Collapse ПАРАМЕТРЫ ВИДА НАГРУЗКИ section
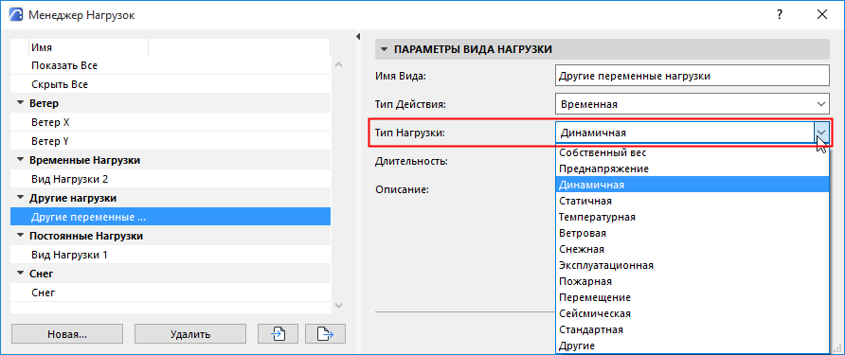This screenshot has width=845, height=355. point(384,49)
